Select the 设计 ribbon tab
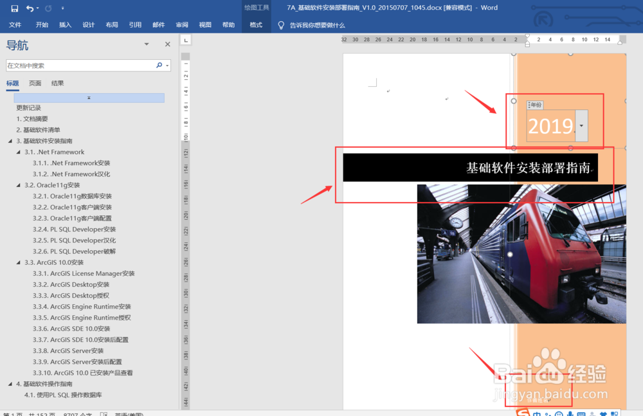The width and height of the screenshot is (643, 416). pos(89,25)
